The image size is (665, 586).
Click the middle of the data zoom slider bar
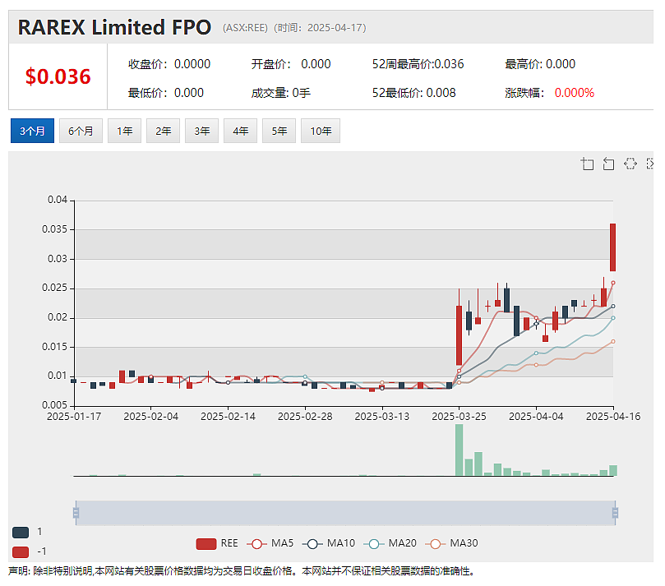click(345, 513)
